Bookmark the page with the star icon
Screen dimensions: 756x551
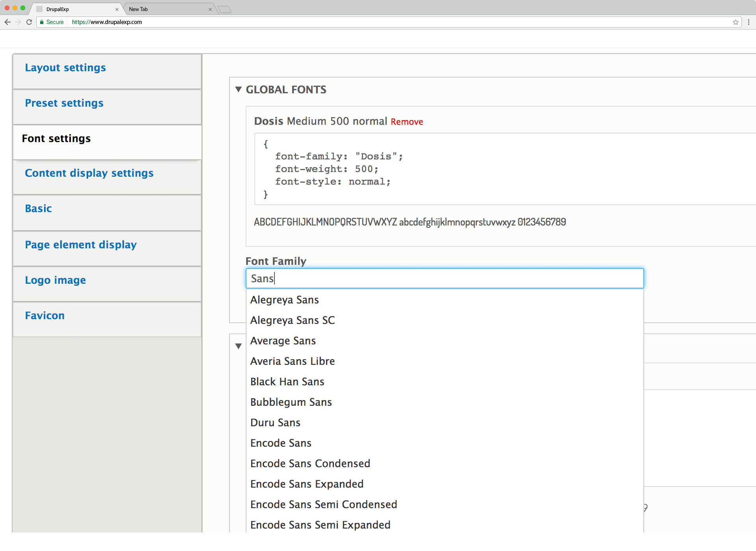[736, 22]
